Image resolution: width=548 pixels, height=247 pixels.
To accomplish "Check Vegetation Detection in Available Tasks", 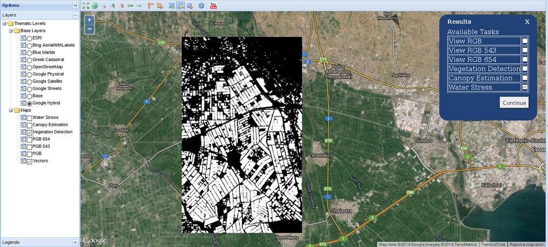I will pyautogui.click(x=525, y=69).
